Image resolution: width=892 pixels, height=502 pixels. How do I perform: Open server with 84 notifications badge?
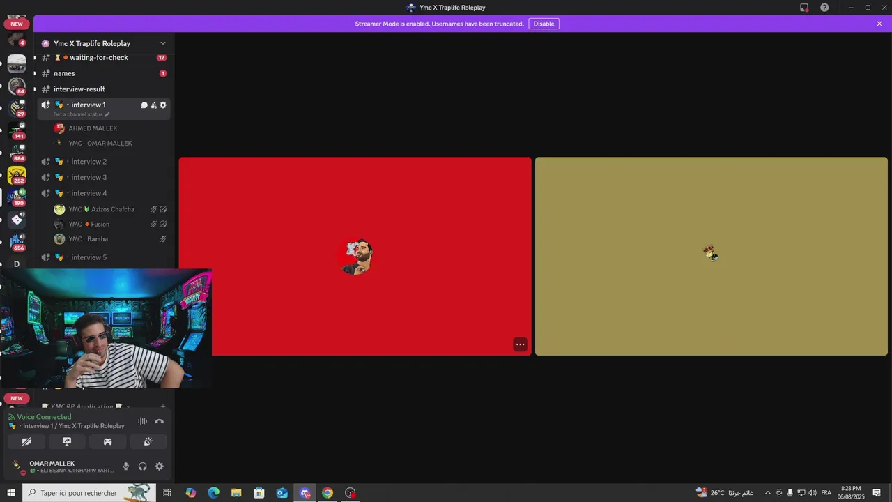[17, 86]
